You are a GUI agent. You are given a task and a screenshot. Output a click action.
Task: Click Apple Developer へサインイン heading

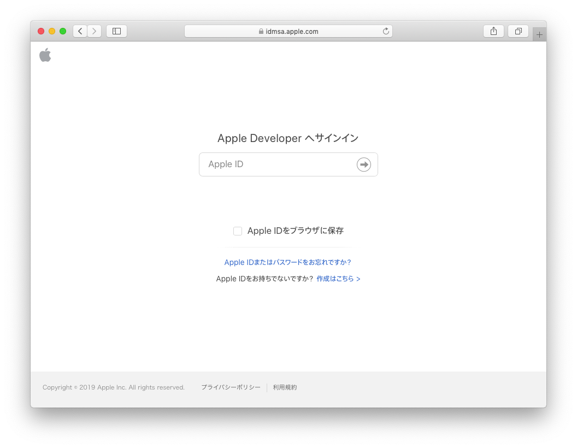pos(288,138)
